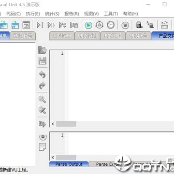The width and height of the screenshot is (174, 174).
Task: Open the 代码(C) menu
Action: pyautogui.click(x=14, y=14)
